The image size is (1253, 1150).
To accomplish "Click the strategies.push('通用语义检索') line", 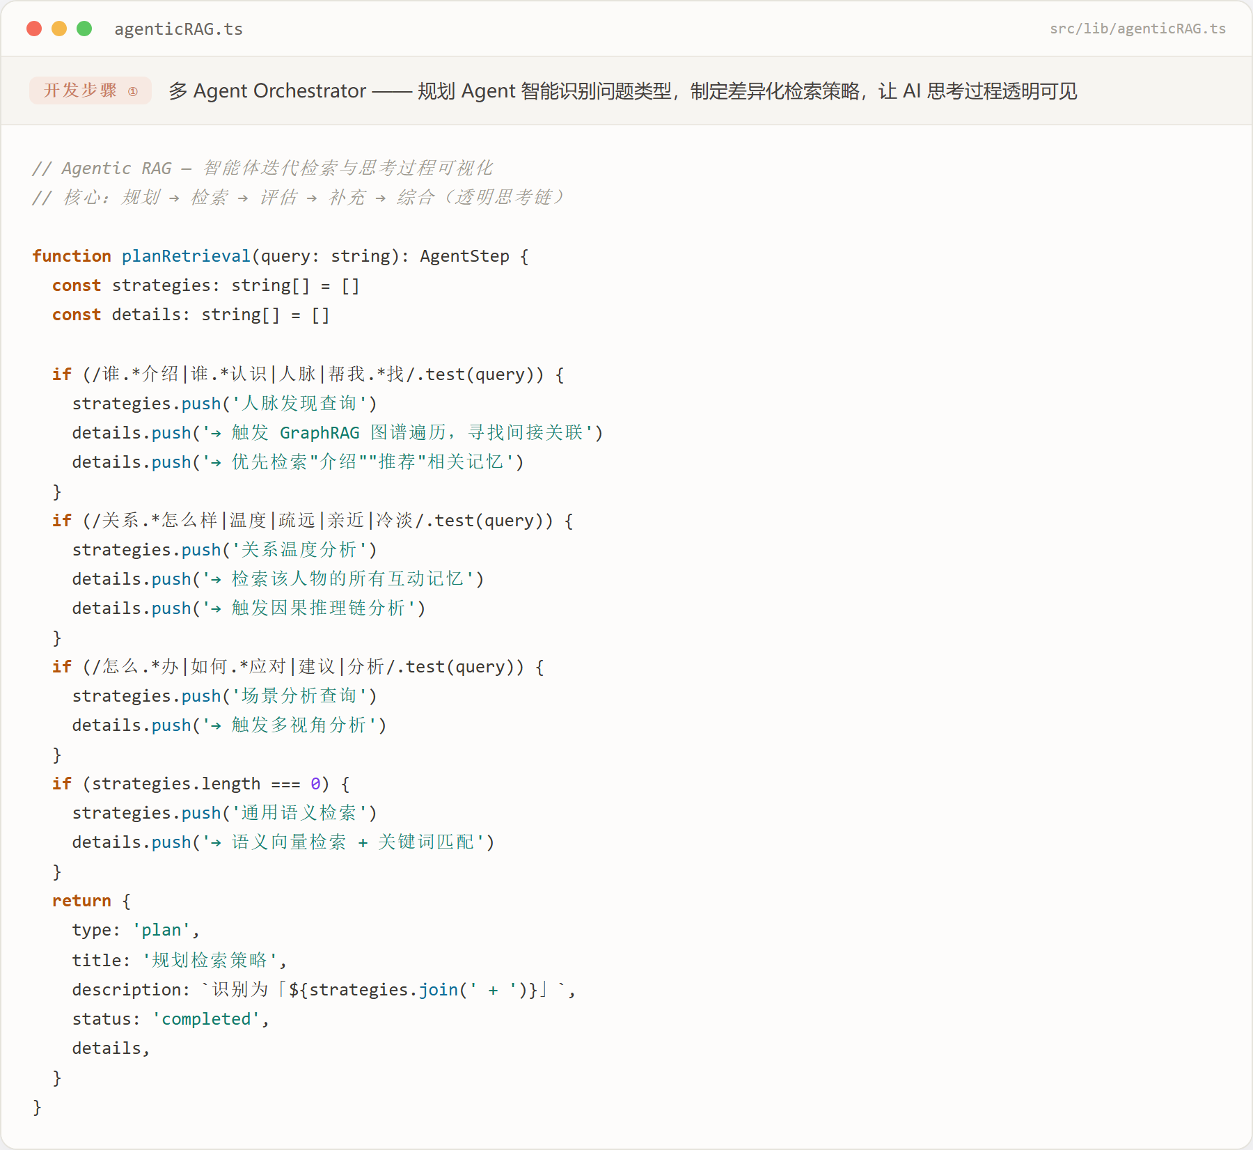I will 225,813.
